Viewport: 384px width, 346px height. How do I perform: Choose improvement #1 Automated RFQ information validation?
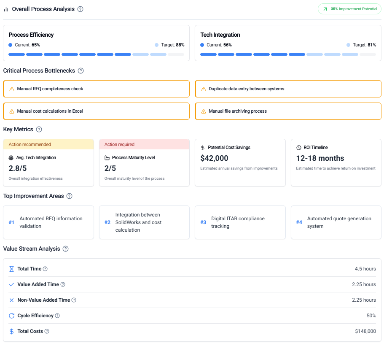pos(48,222)
